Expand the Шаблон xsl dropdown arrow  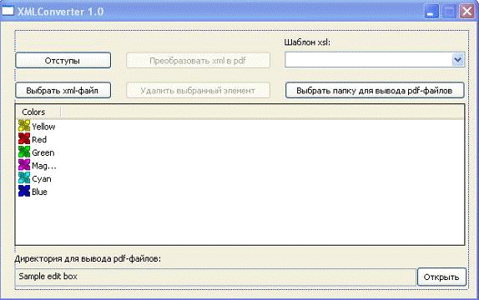(x=457, y=60)
